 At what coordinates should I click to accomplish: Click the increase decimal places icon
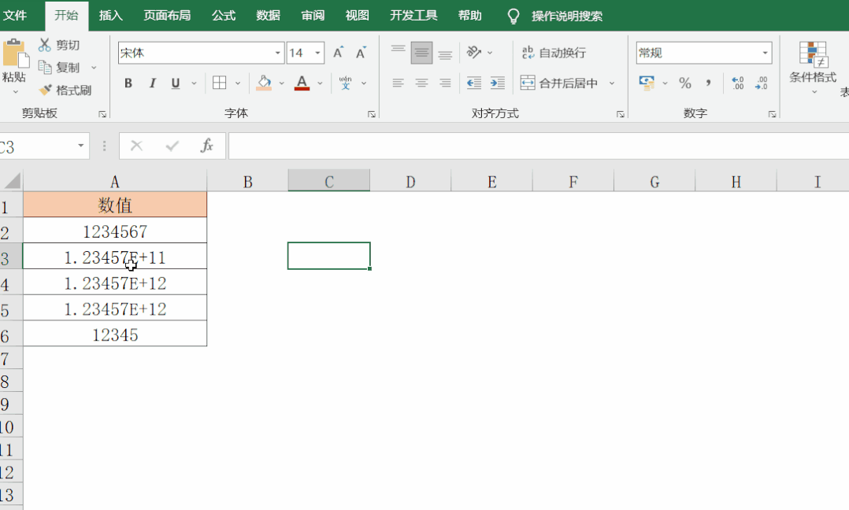pos(737,83)
